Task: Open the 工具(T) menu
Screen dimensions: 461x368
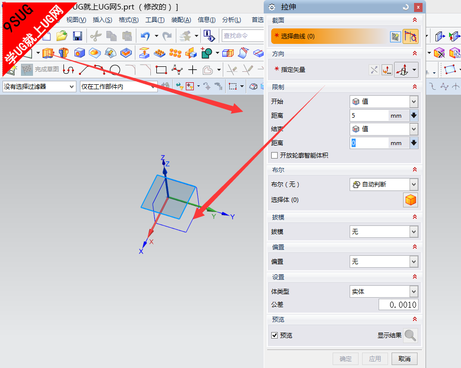Action: click(x=155, y=19)
